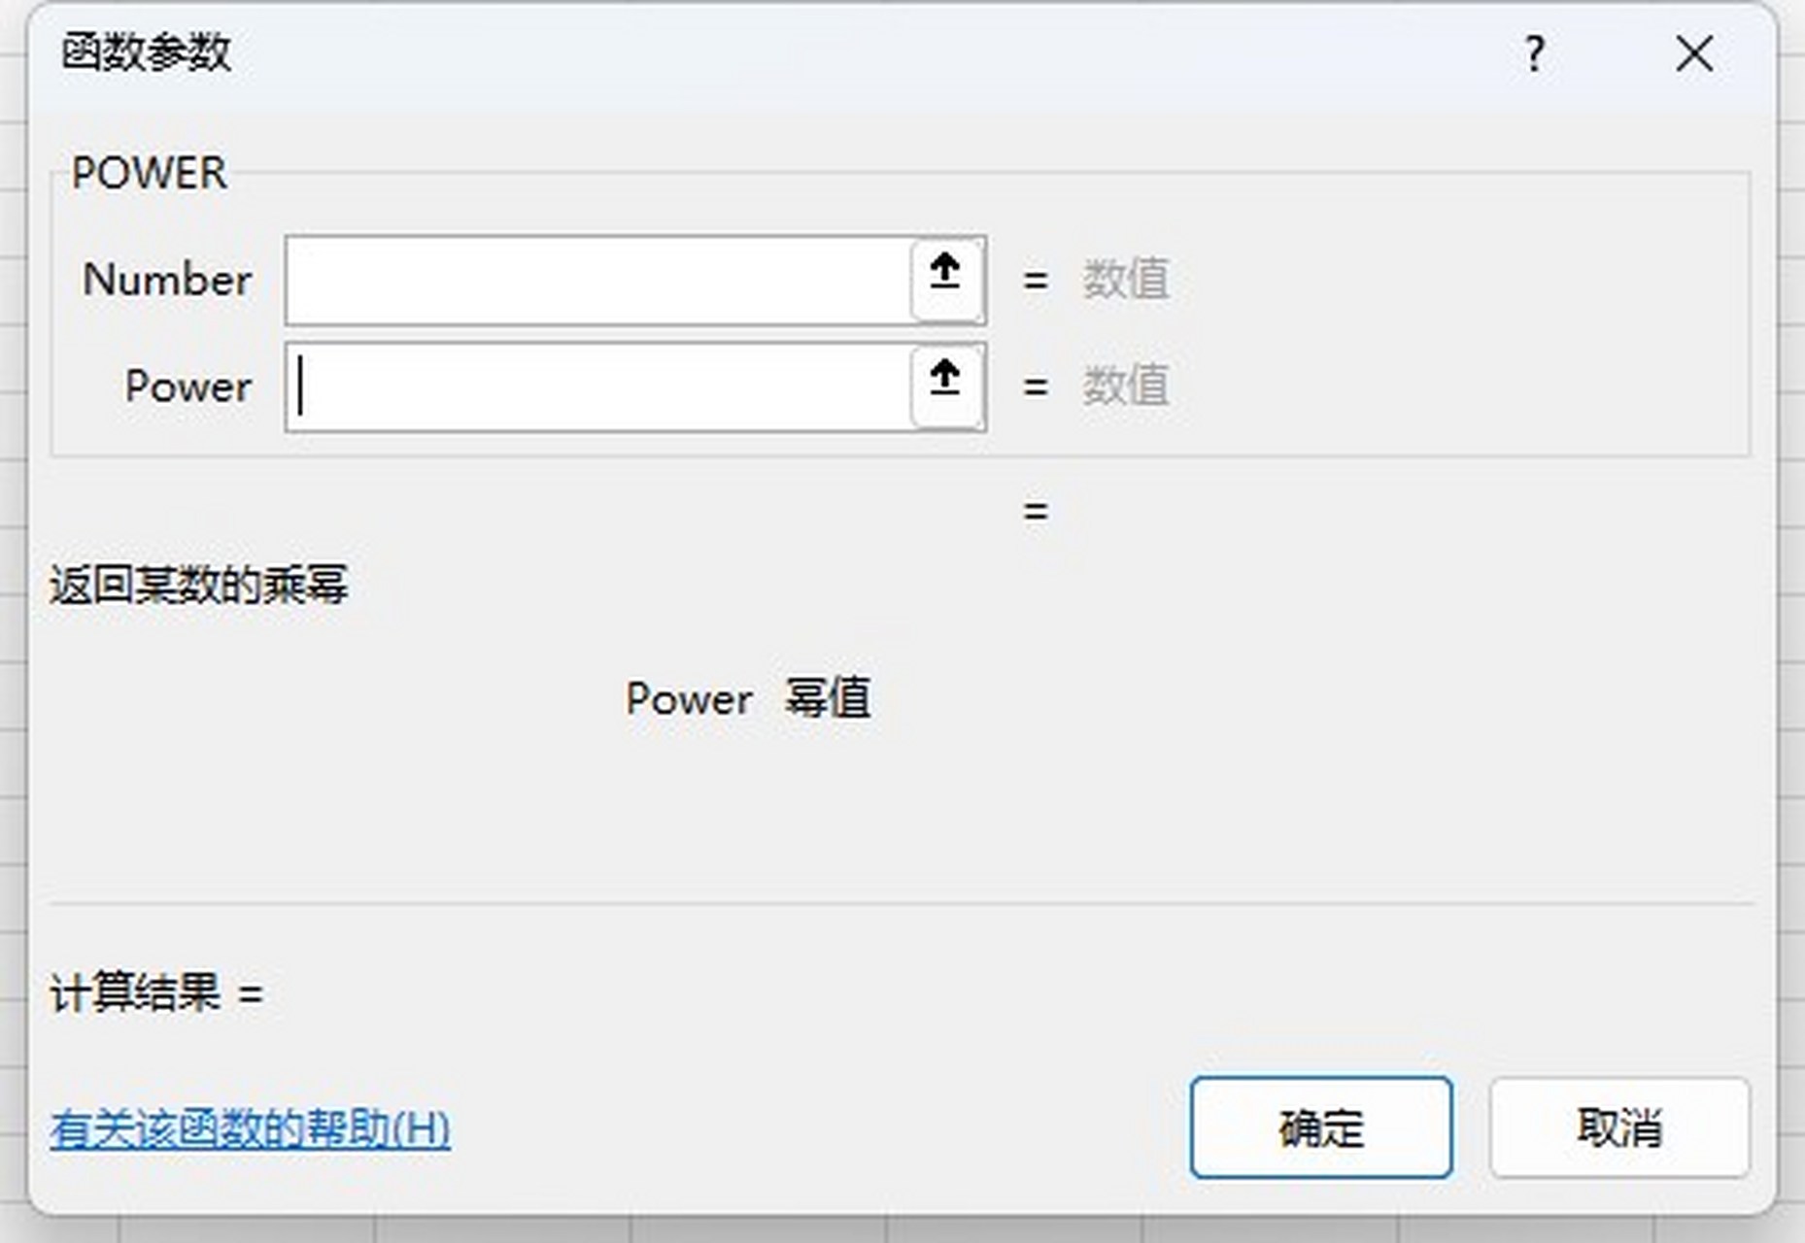Viewport: 1805px width, 1243px height.
Task: Click the 计算结果 = result label
Action: point(156,993)
